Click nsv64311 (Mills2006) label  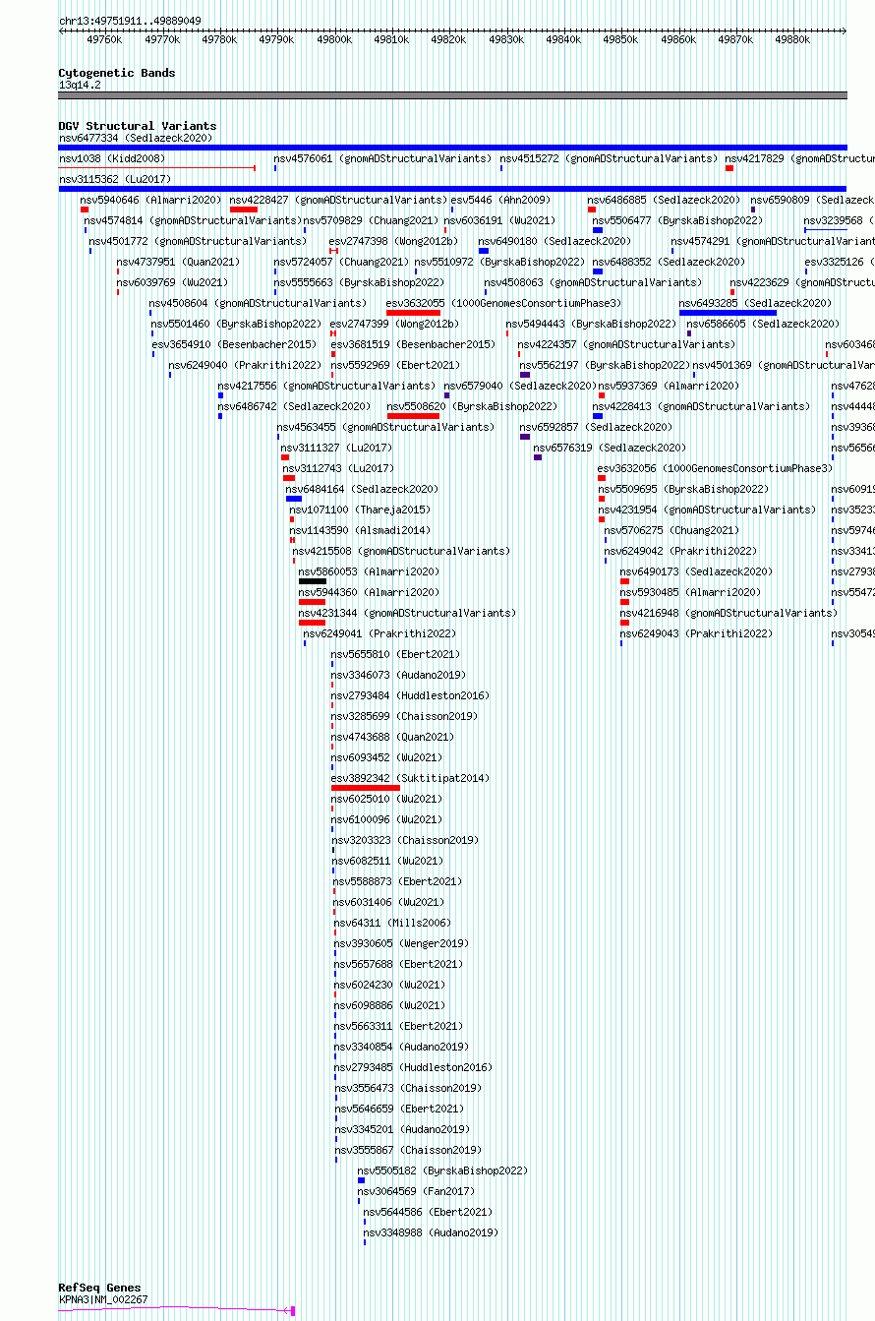click(392, 923)
